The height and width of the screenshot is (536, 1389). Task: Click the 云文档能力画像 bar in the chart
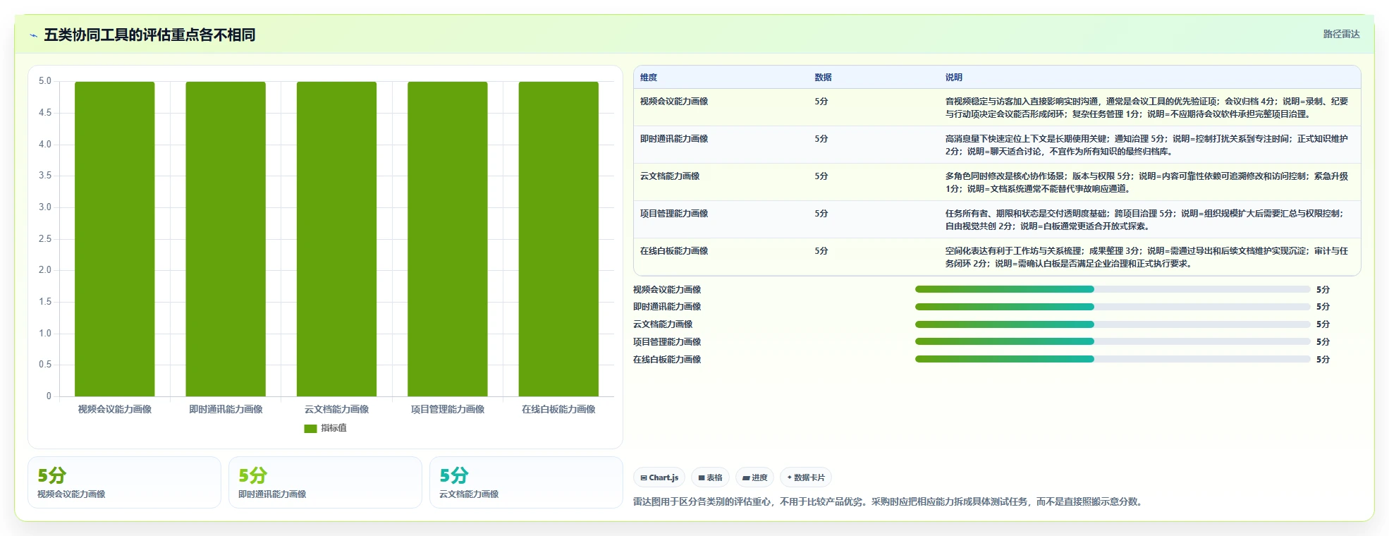[x=336, y=239]
